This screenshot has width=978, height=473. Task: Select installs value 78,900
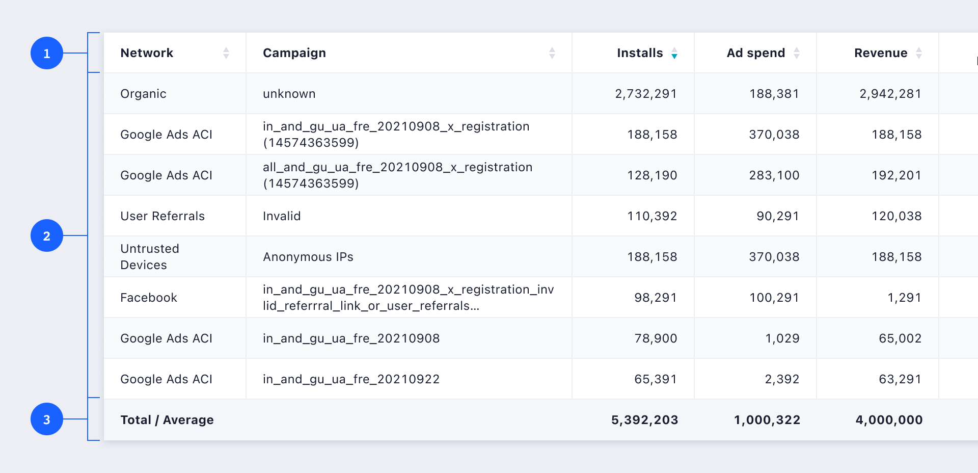[x=656, y=338]
